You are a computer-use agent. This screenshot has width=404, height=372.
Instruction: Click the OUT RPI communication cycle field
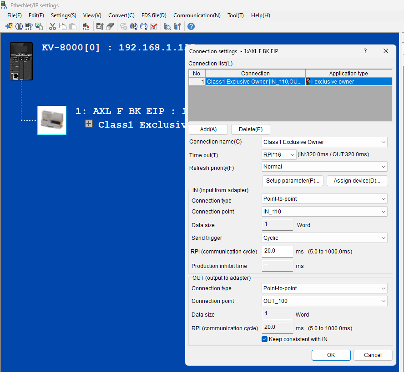click(x=278, y=328)
